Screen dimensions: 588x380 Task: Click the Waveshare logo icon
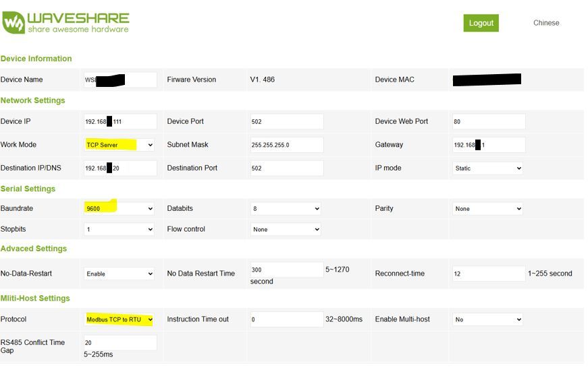point(14,22)
